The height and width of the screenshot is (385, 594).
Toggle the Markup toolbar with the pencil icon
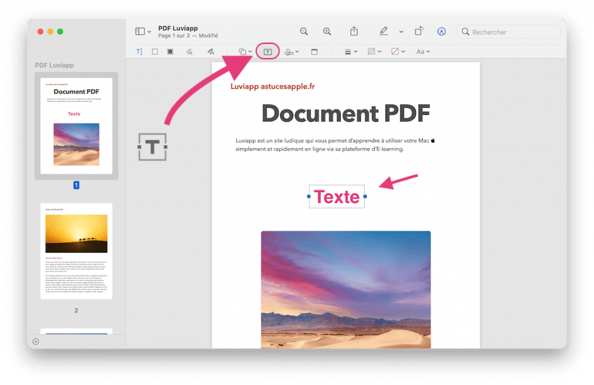tap(383, 31)
